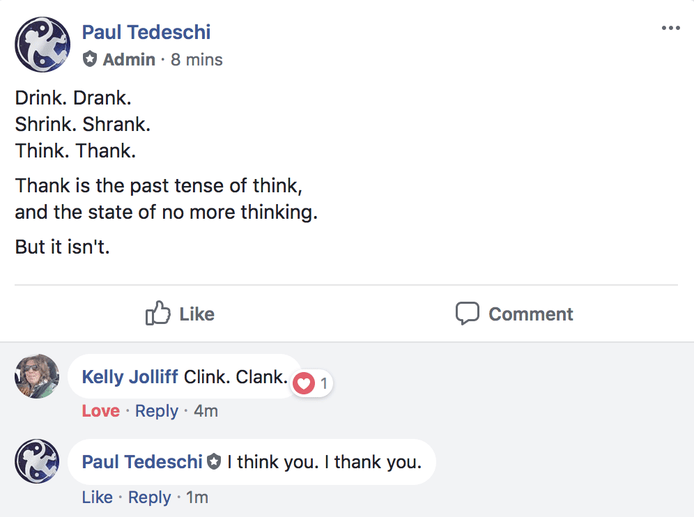694x517 pixels.
Task: Click the heart reaction icon on Kelly's comment
Action: point(304,383)
